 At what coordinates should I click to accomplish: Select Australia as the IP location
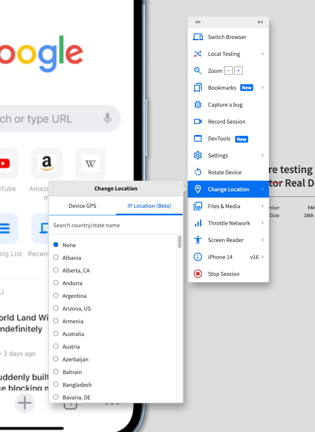click(56, 333)
